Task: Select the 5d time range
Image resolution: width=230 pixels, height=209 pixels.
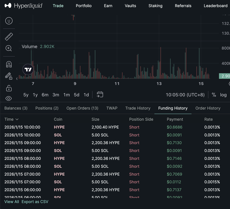Action: coord(76,95)
